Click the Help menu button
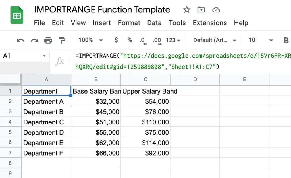The width and height of the screenshot is (291, 178). click(x=241, y=23)
